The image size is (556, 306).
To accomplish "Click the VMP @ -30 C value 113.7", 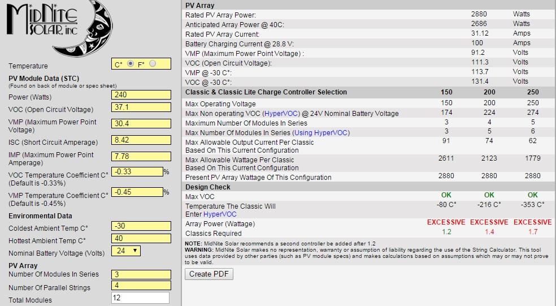I will [x=480, y=72].
